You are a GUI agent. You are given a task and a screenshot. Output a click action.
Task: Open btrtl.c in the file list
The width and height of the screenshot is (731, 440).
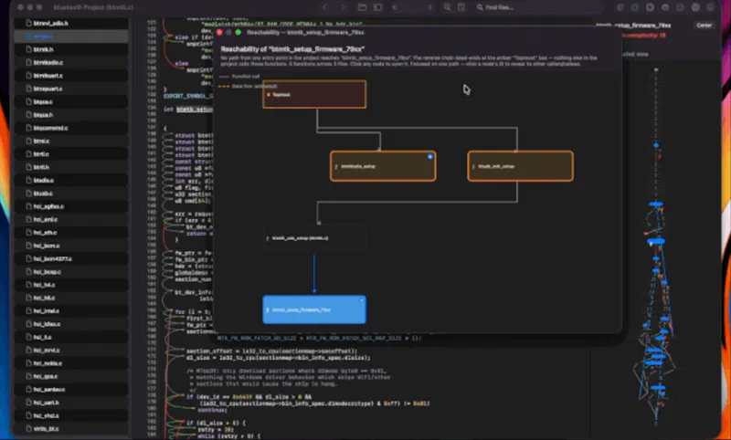71,153
